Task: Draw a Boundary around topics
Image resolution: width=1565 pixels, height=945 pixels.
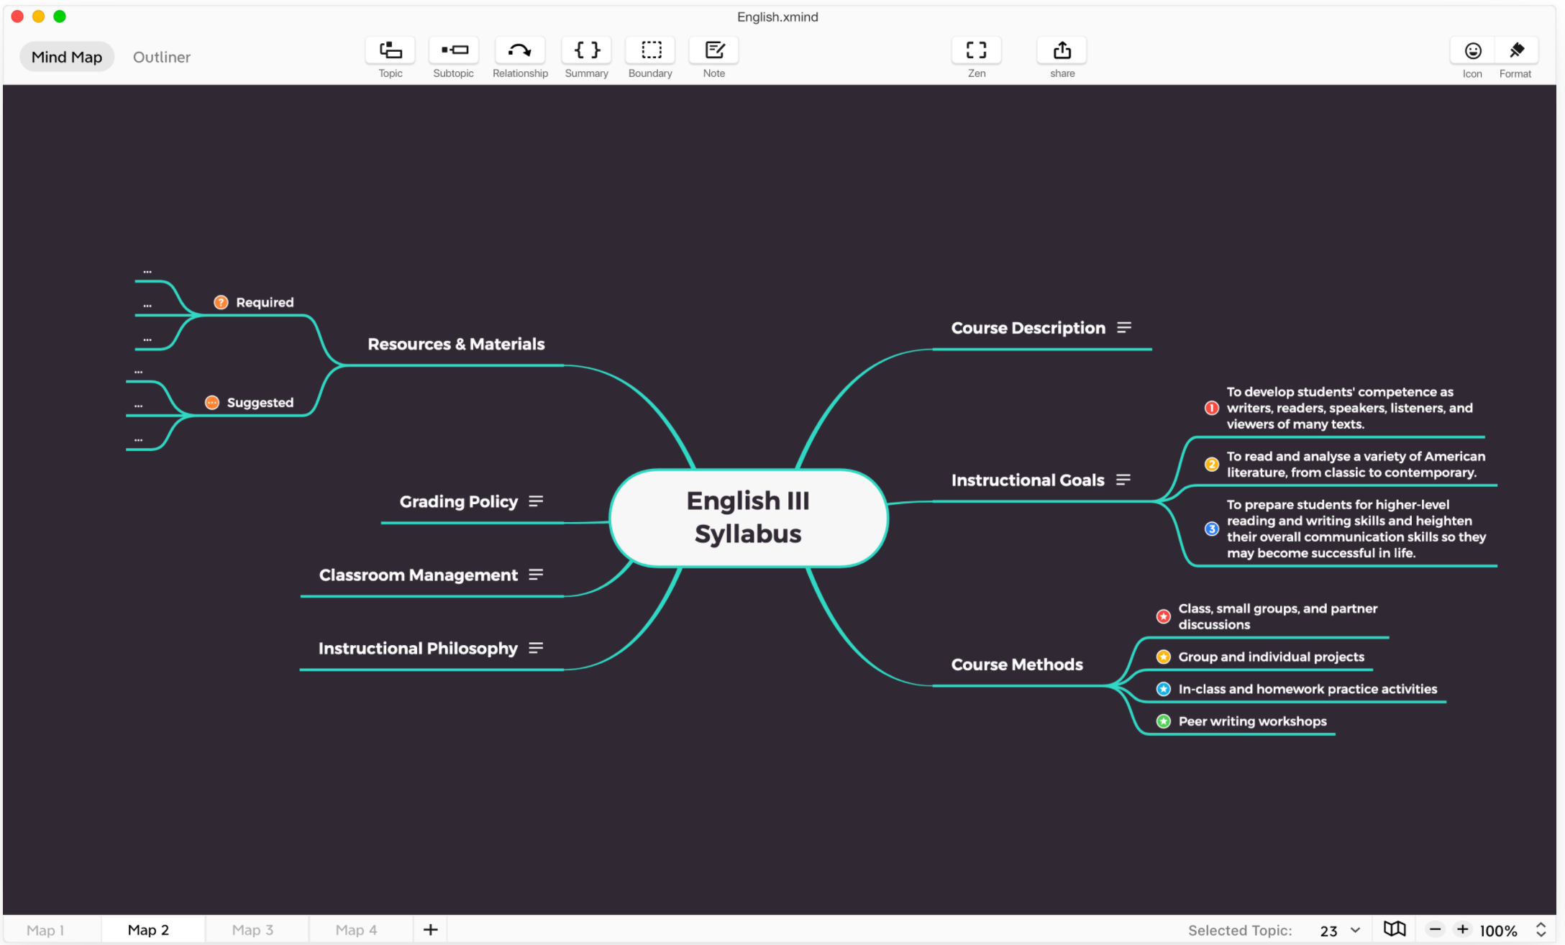Action: click(651, 50)
